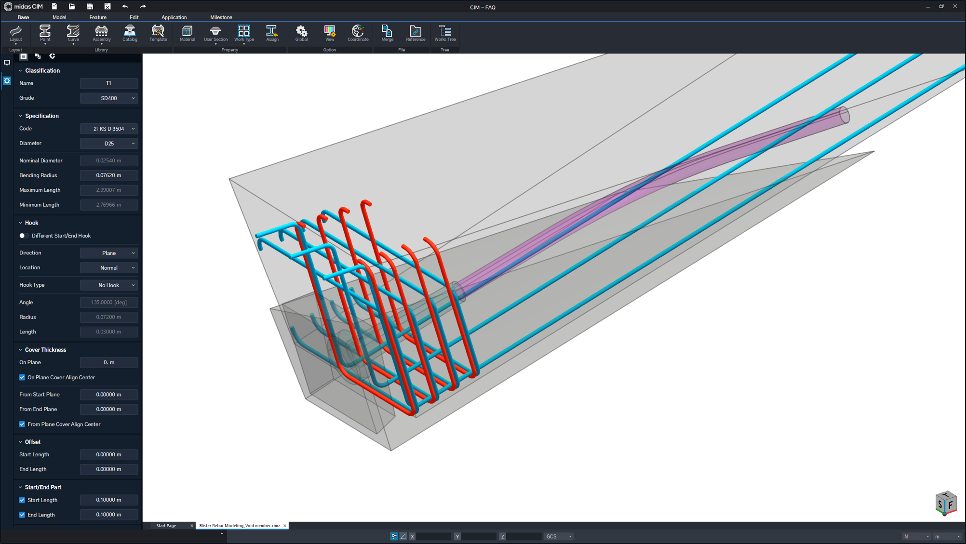Image resolution: width=966 pixels, height=544 pixels.
Task: Open the hook Location dropdown
Action: 109,267
